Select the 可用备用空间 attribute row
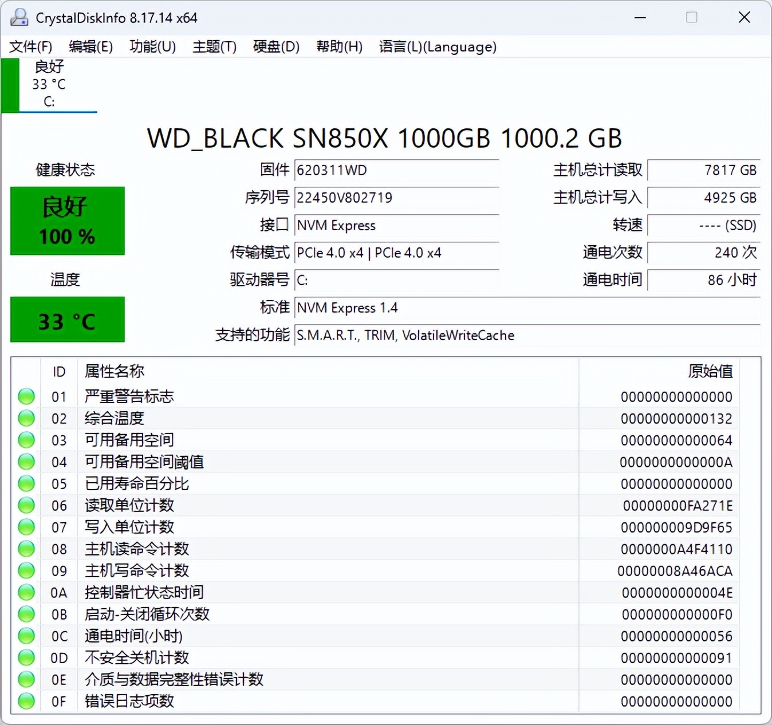772x725 pixels. tap(376, 440)
